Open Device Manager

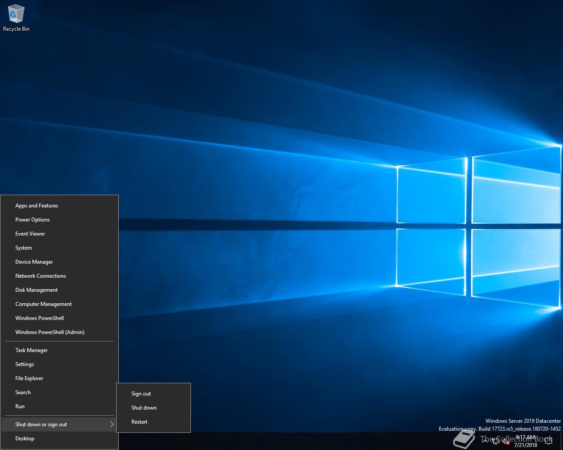click(x=59, y=262)
